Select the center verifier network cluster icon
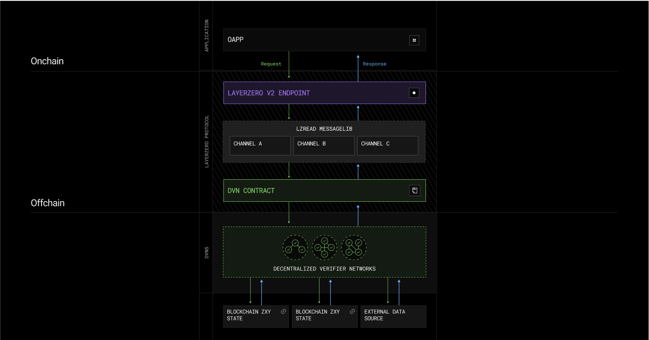 tap(324, 247)
